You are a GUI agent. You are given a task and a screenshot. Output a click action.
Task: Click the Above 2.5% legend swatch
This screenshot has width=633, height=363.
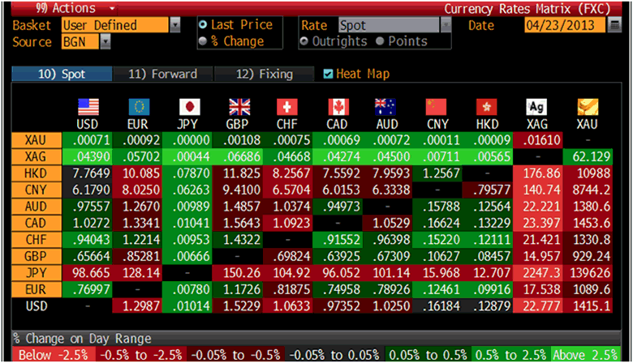click(592, 356)
